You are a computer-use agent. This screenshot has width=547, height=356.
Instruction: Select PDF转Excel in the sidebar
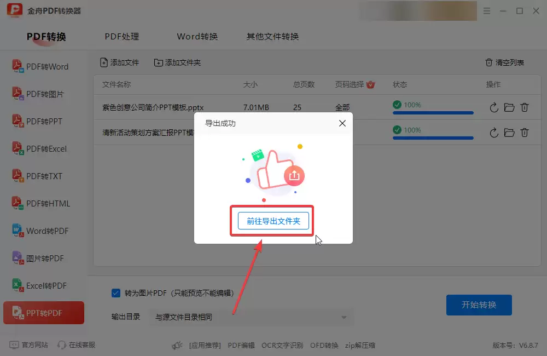pos(43,148)
